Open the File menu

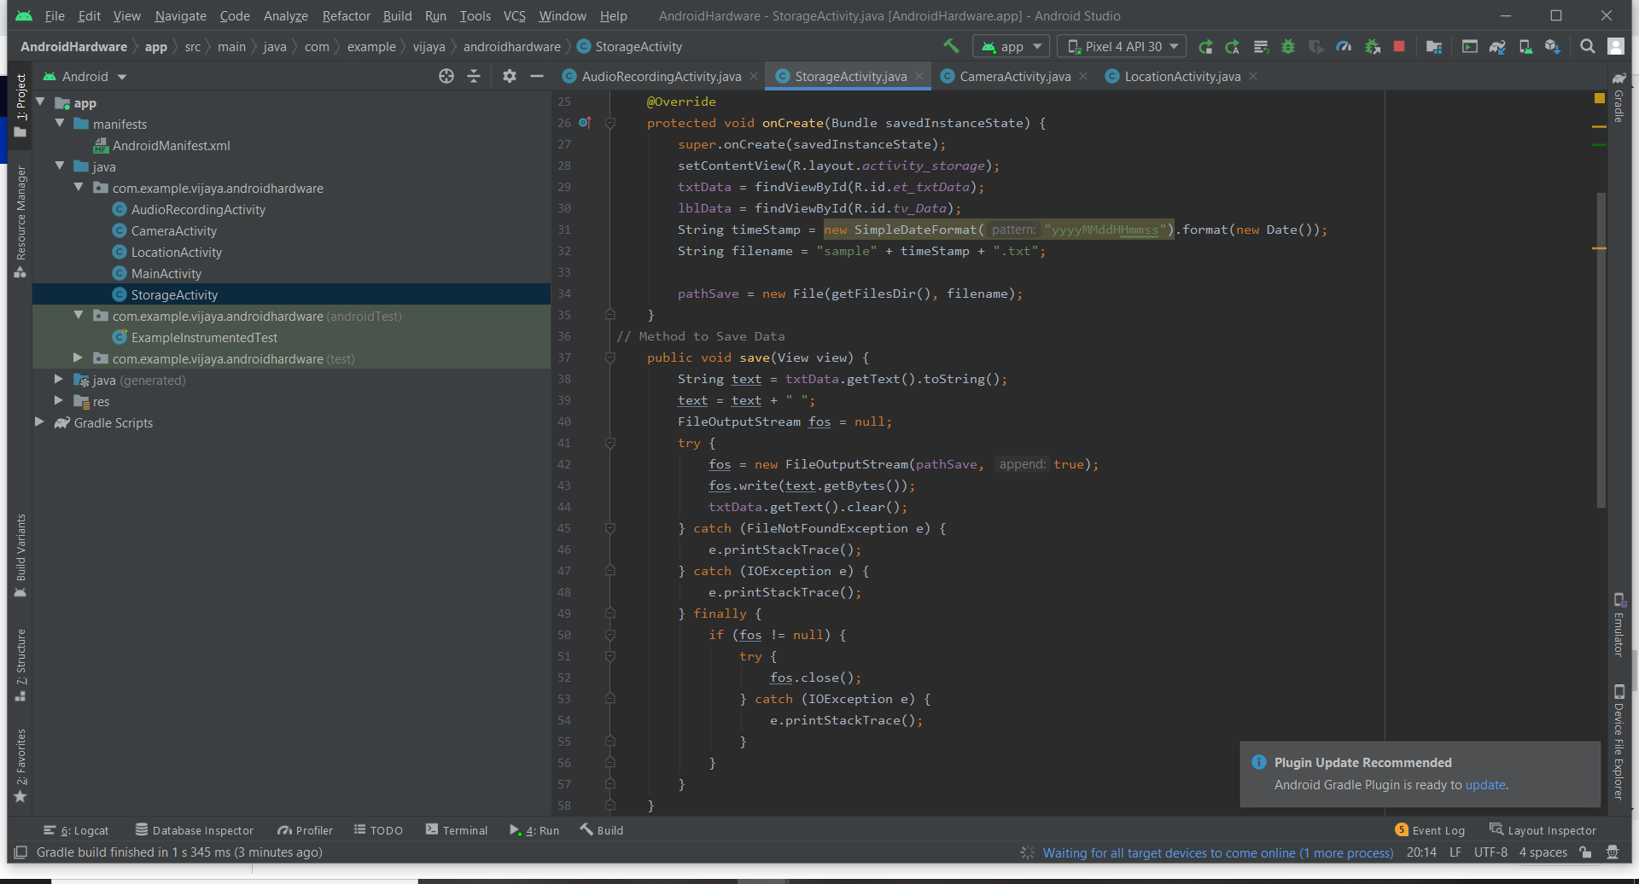[55, 15]
